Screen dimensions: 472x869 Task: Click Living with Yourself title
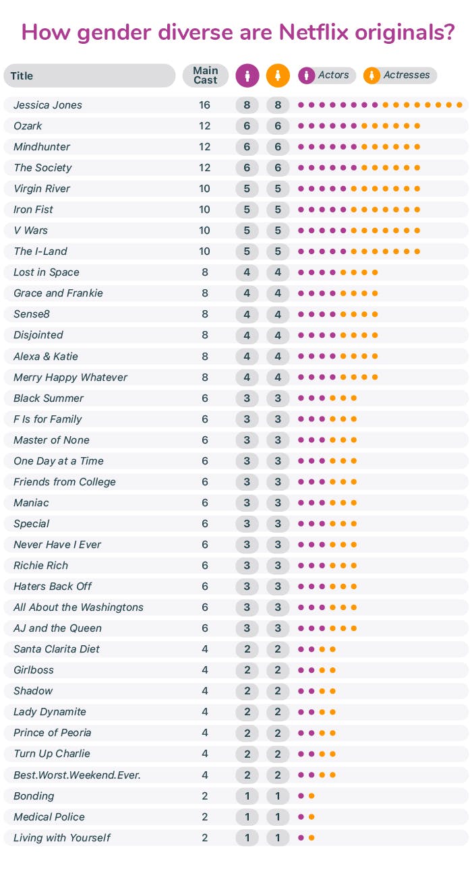[x=62, y=838]
